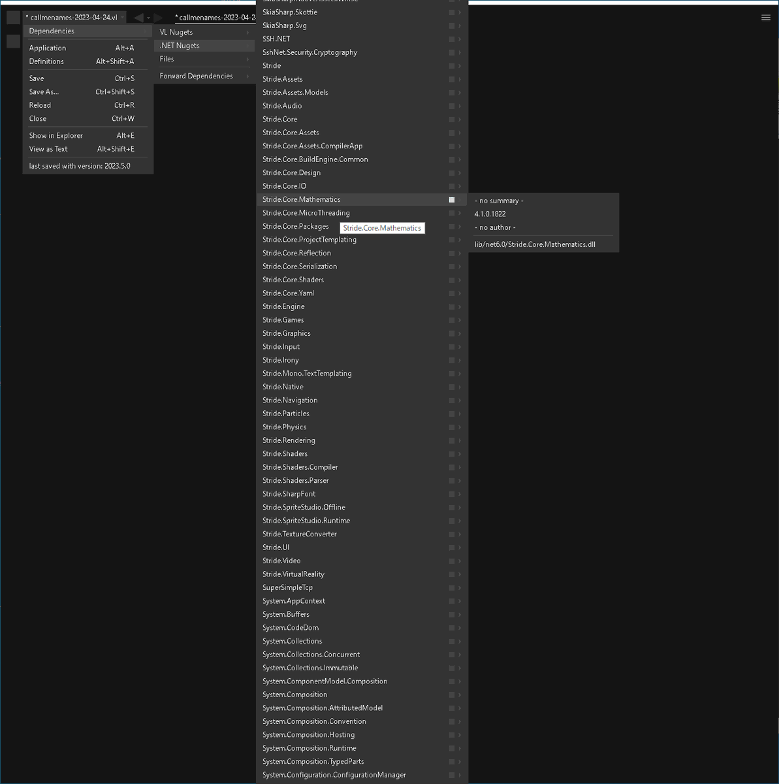Enable the Stride.Video checkbox
779x784 pixels.
pyautogui.click(x=451, y=561)
